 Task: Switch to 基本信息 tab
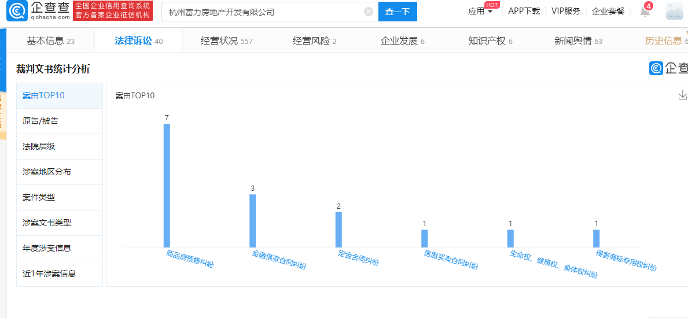50,41
